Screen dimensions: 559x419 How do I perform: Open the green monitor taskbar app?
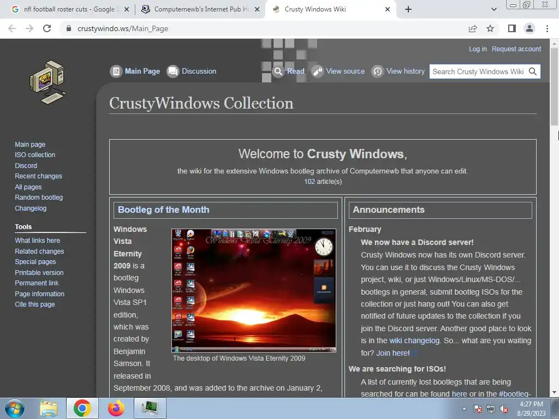[x=150, y=408]
